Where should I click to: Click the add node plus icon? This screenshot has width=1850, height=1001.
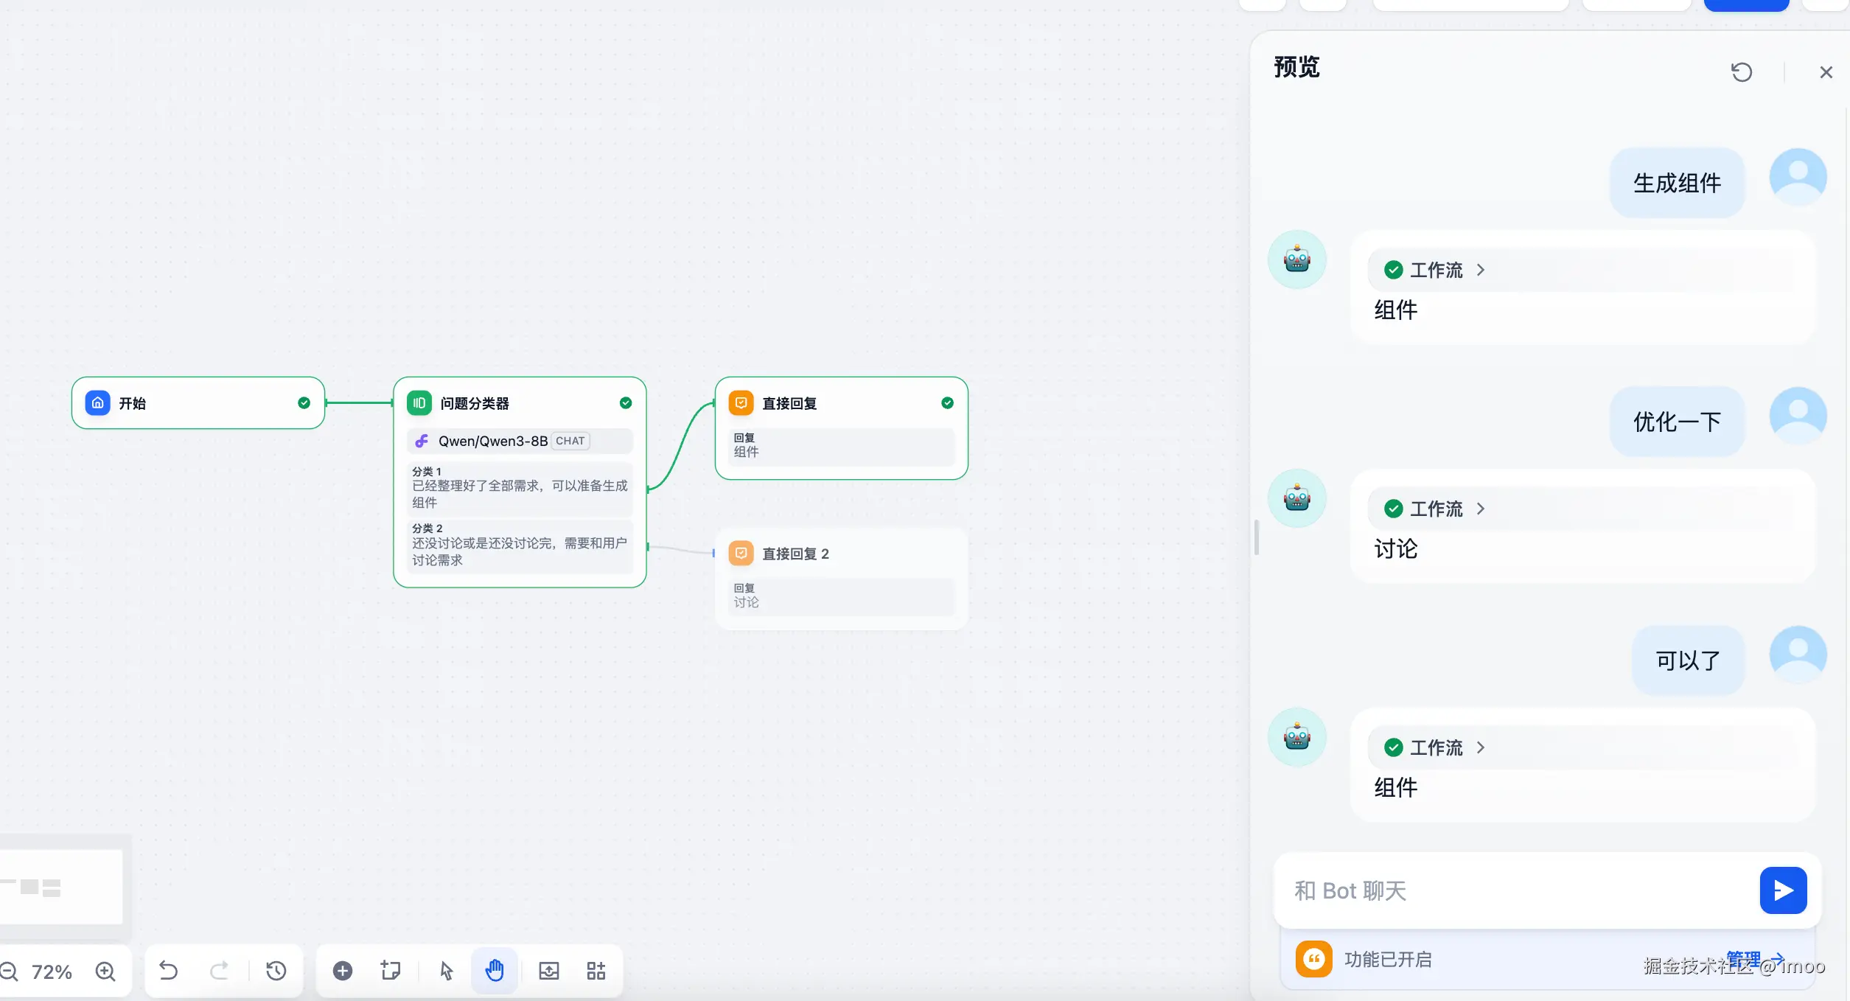[x=343, y=971]
